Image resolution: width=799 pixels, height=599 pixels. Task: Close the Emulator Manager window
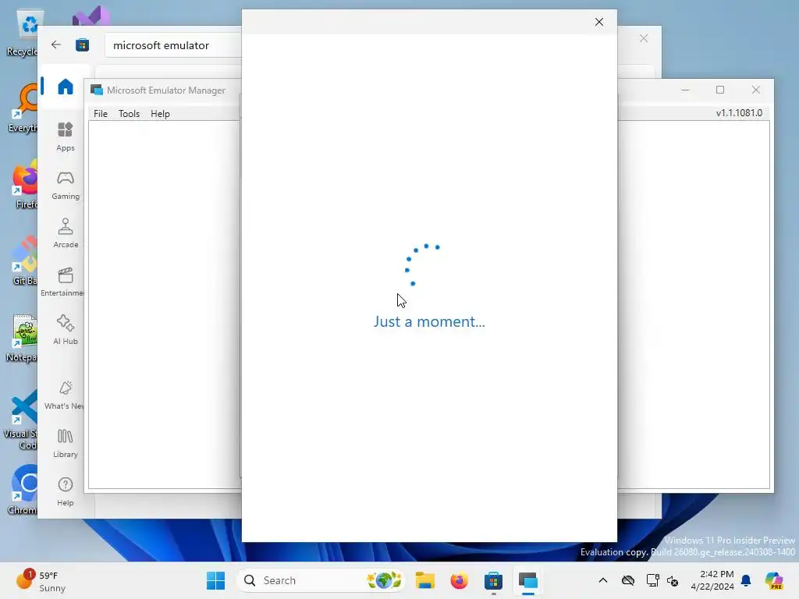755,90
